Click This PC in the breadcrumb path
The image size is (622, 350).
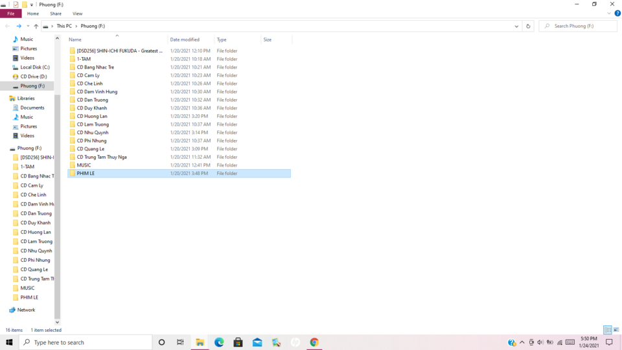coord(64,26)
